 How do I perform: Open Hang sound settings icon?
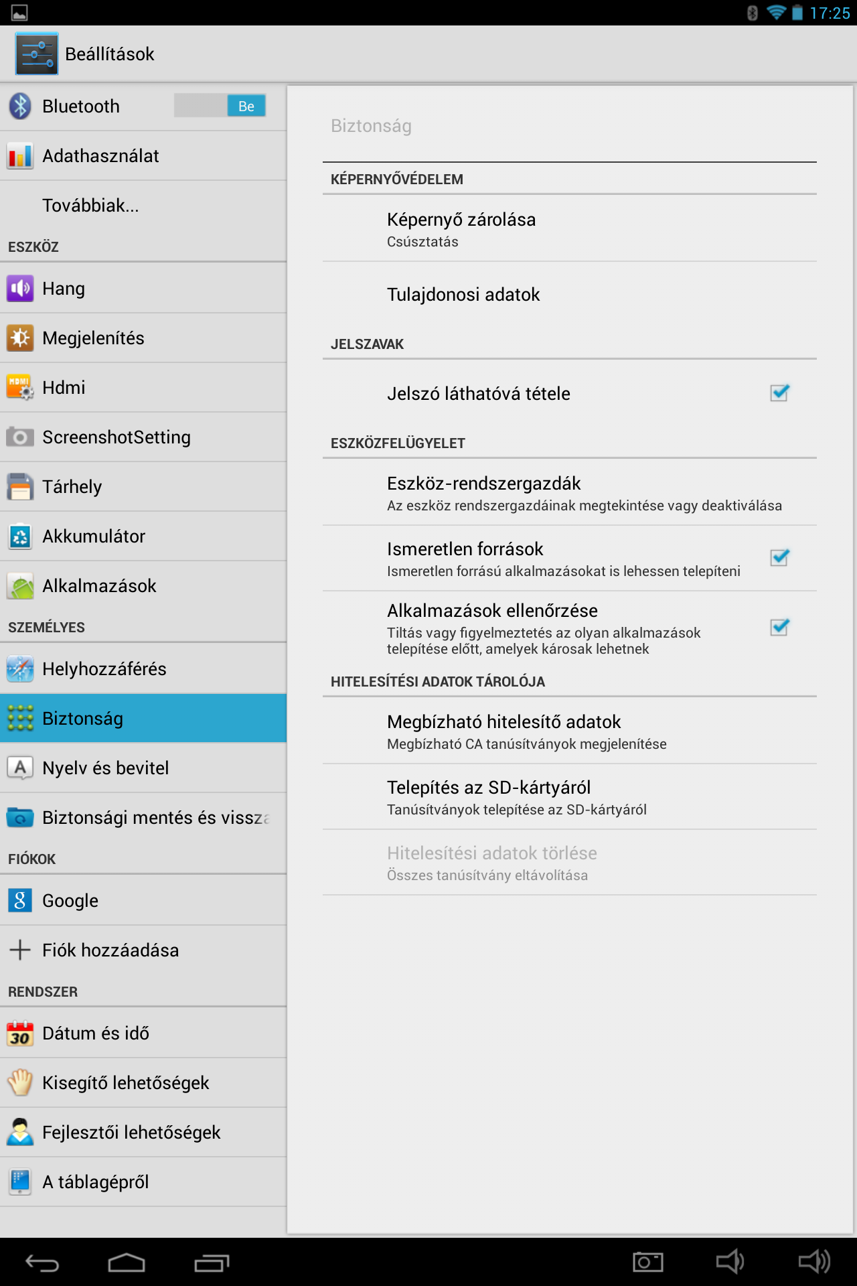(20, 289)
